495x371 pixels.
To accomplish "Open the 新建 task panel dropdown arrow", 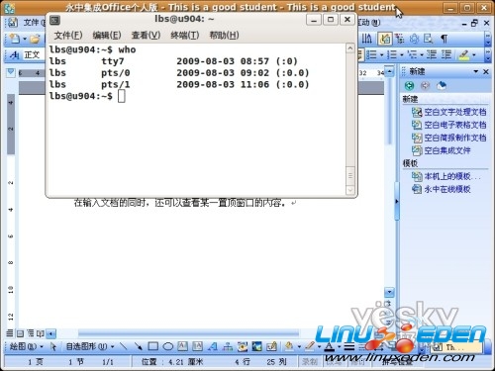I will point(476,71).
